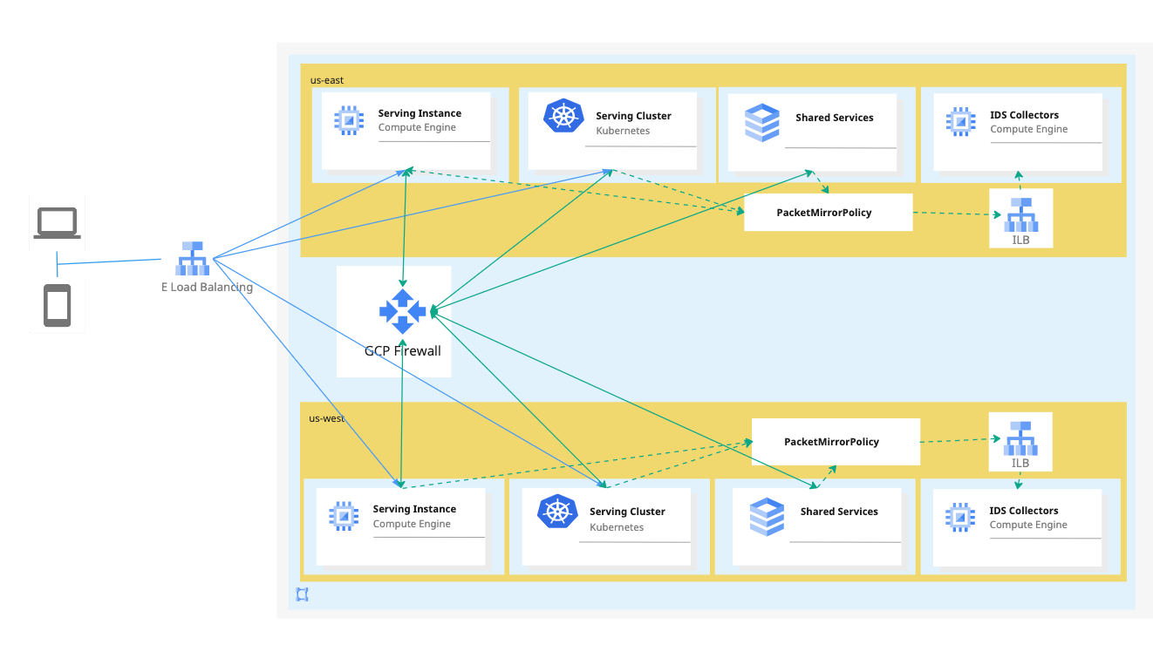This screenshot has width=1153, height=658.
Task: Click the mobile phone client icon
Action: click(x=58, y=306)
